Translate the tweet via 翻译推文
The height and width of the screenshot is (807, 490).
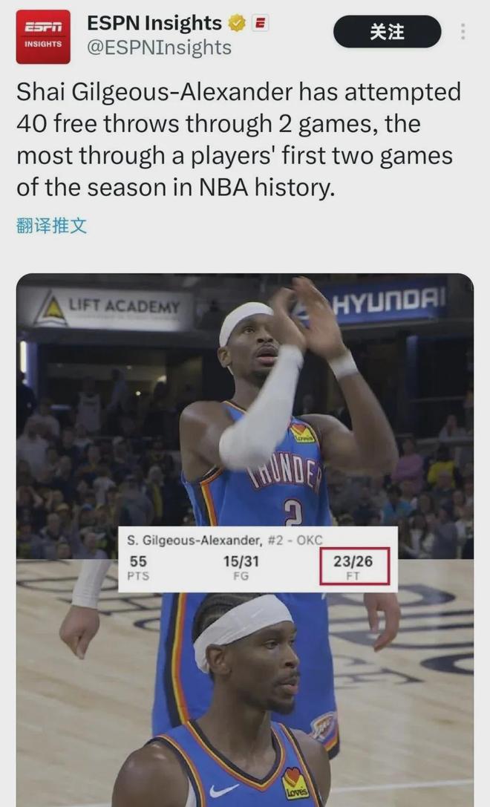(x=51, y=226)
